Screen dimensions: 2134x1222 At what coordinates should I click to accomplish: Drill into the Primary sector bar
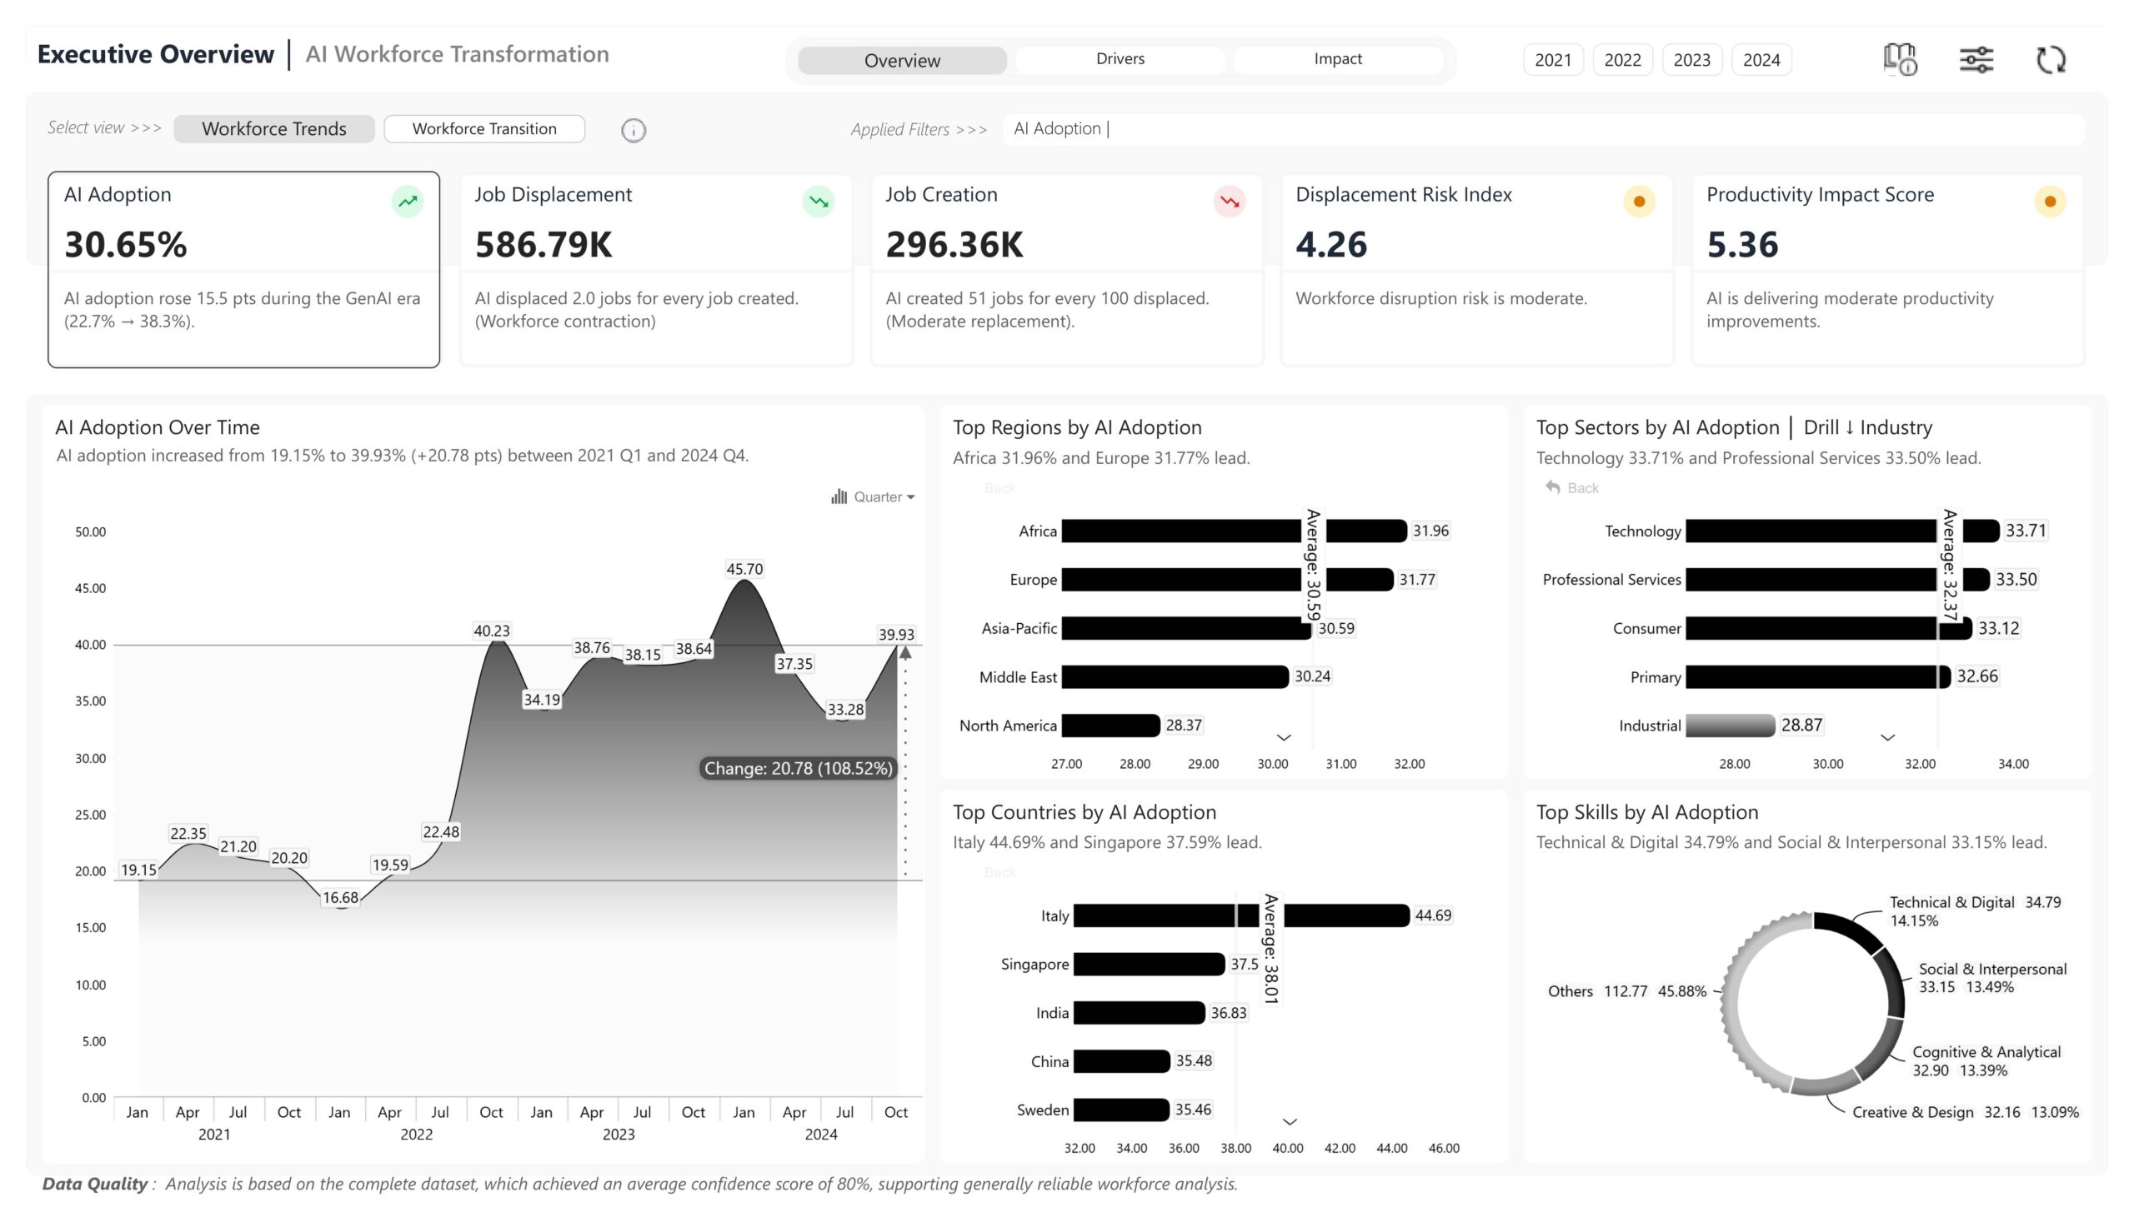pos(1818,676)
